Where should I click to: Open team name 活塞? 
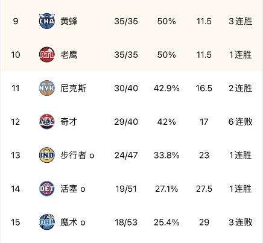69,189
